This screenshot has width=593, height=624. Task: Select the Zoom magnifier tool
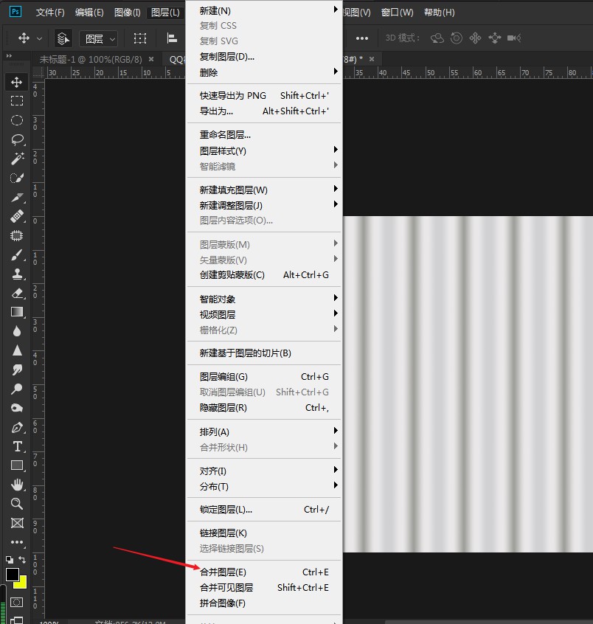click(17, 504)
